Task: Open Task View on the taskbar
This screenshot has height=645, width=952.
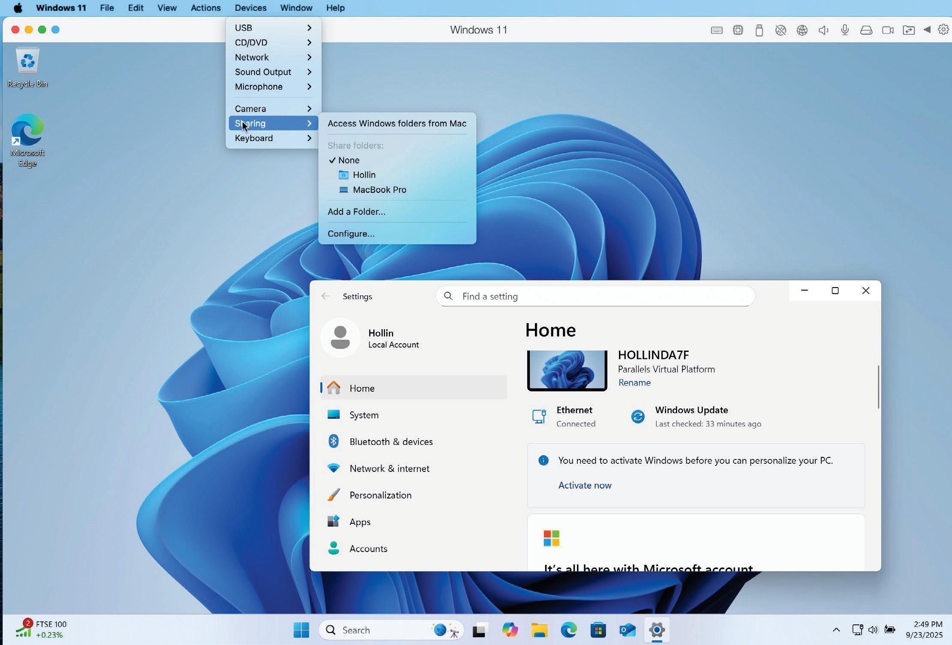Action: [480, 630]
